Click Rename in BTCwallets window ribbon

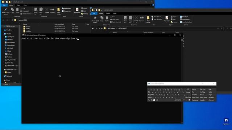[x=142, y=19]
